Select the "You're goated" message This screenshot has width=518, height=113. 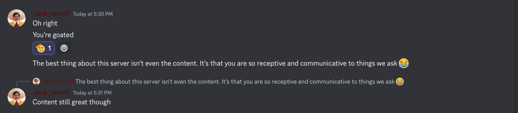click(x=53, y=35)
